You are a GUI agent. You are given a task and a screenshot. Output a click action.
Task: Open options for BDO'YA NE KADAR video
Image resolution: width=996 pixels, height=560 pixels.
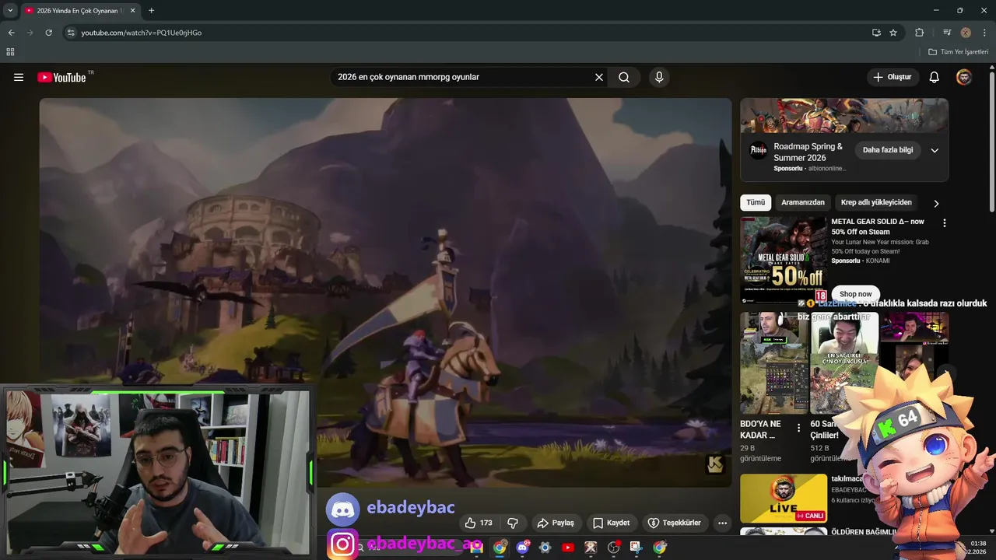click(x=798, y=428)
